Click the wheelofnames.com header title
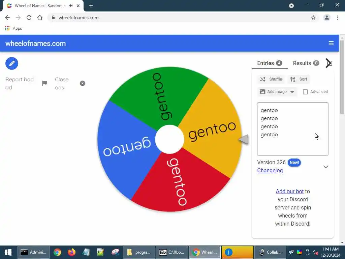Screen dimensions: 345x259 click(x=36, y=44)
